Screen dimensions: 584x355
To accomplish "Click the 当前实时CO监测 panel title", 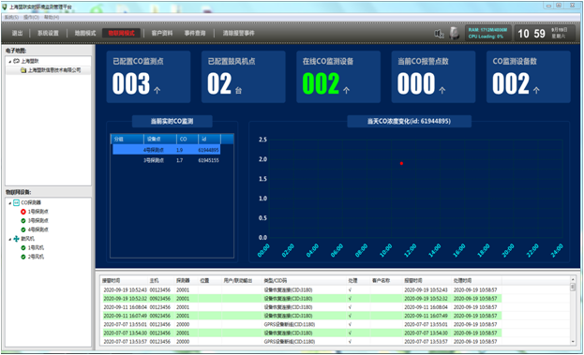I will (172, 122).
